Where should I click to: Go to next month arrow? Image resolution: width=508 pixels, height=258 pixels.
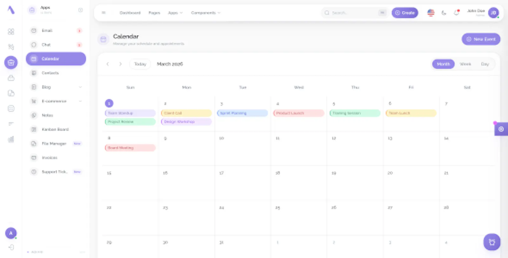(x=120, y=64)
